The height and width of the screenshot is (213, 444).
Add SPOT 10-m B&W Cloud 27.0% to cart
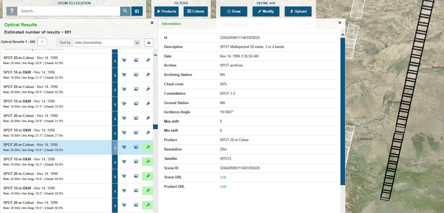click(x=124, y=133)
